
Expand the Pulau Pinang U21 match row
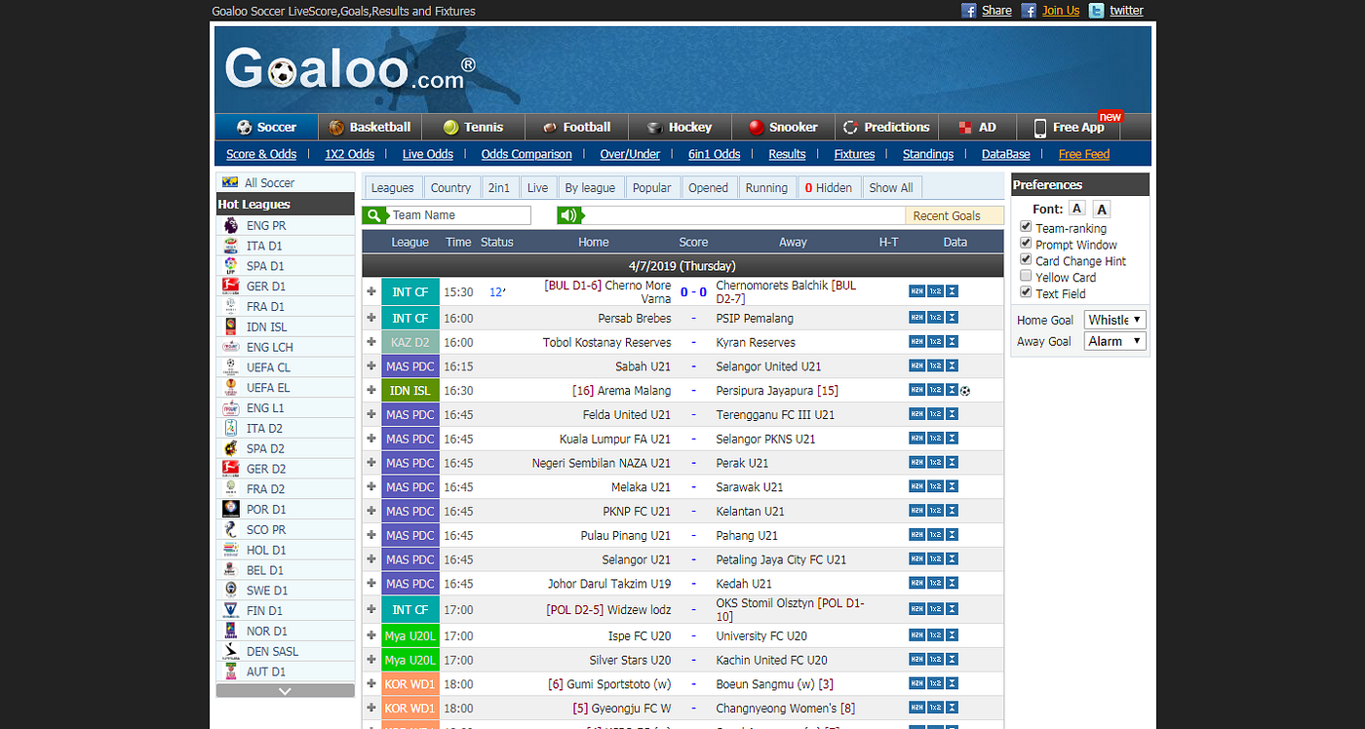[371, 535]
